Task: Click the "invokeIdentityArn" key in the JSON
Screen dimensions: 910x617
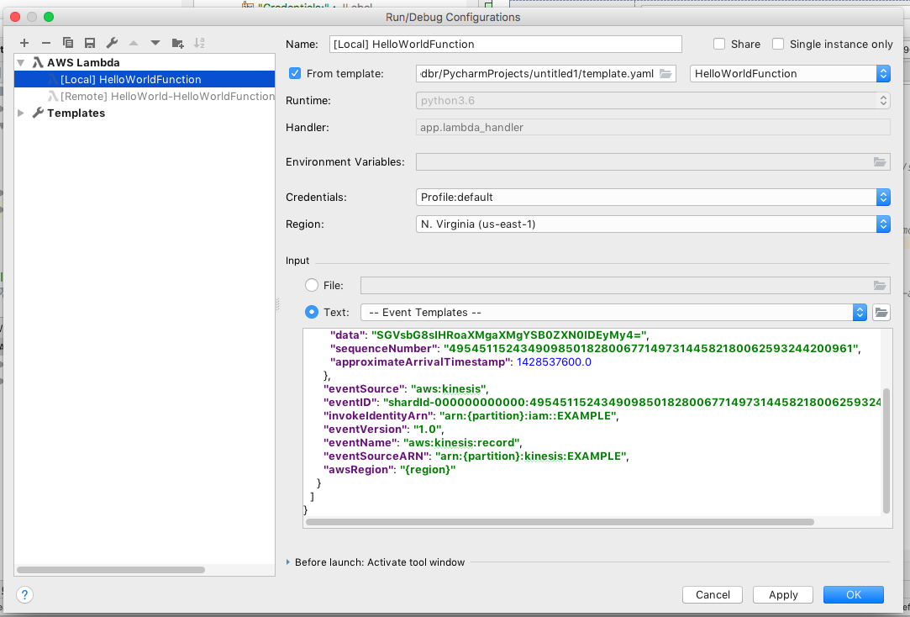Action: [378, 416]
